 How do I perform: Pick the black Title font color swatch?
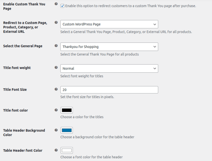pyautogui.click(x=67, y=110)
